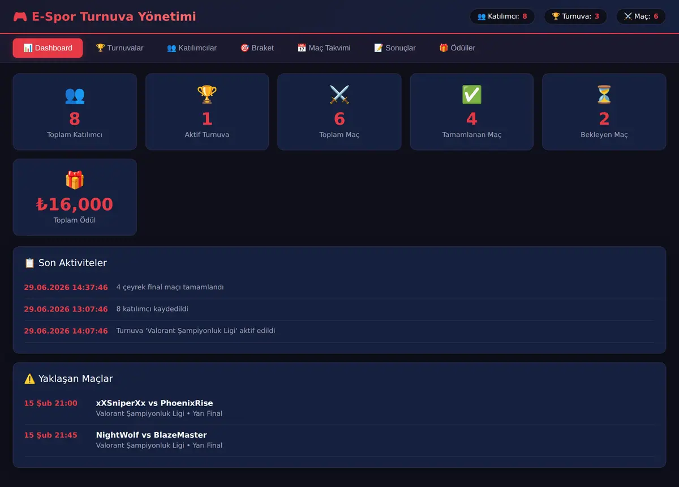Switch to the Turnuvalar tab
Viewport: 679px width, 487px height.
(x=119, y=48)
